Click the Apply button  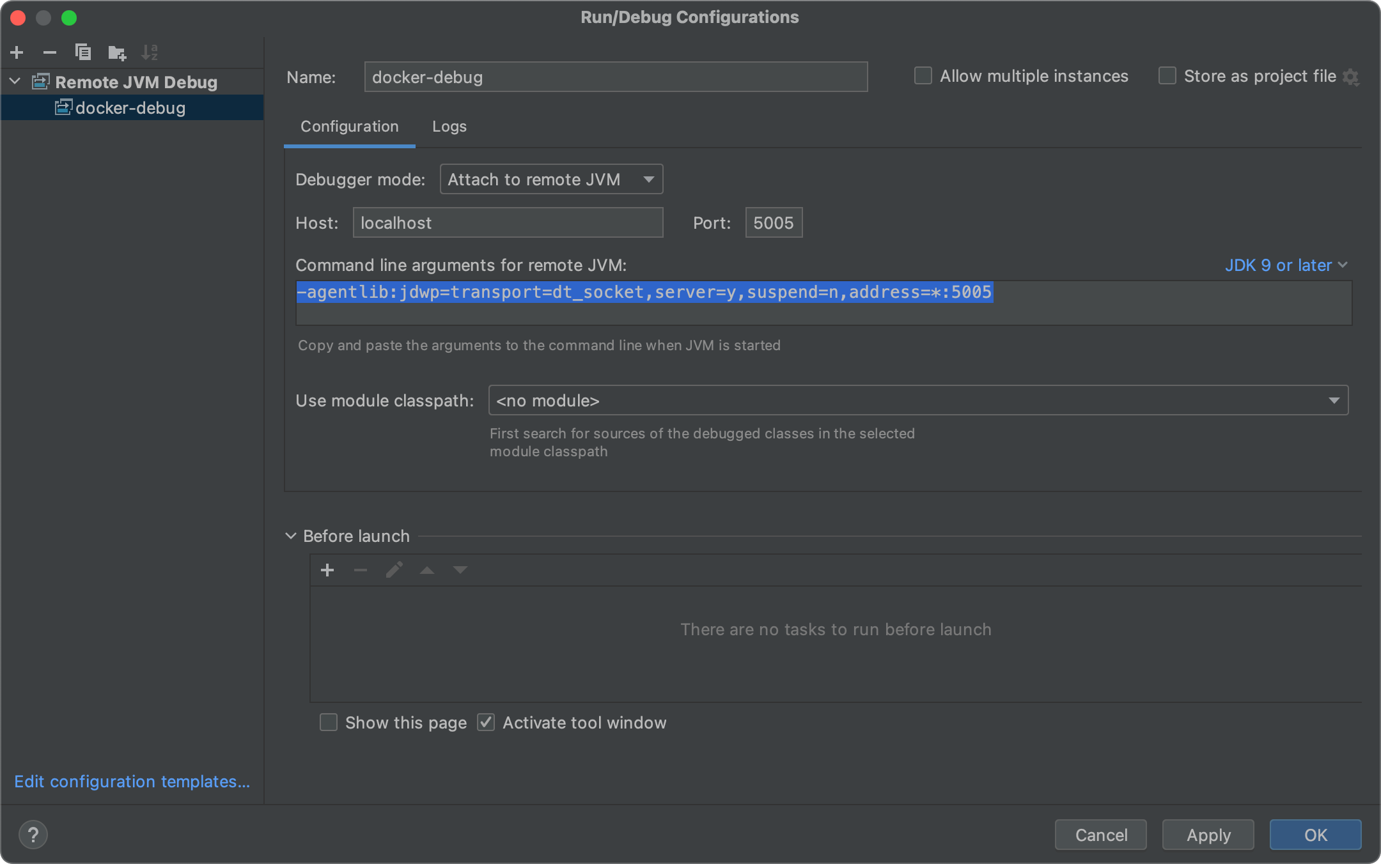click(x=1208, y=835)
